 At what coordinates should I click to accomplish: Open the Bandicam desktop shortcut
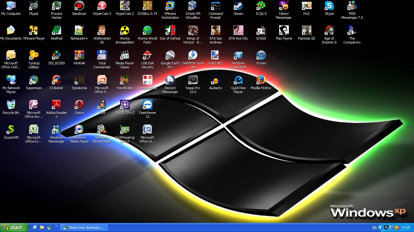(79, 6)
